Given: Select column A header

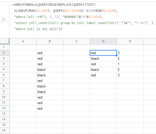Looking at the screenshot, I should (23, 41).
